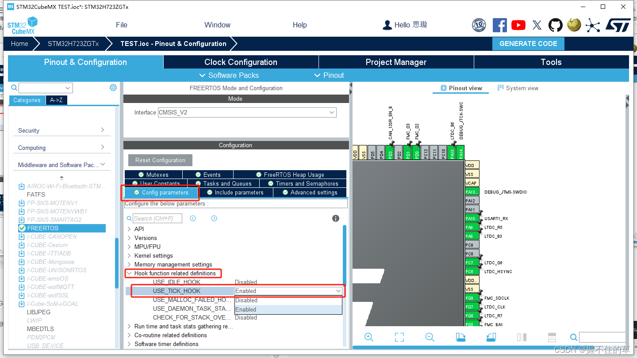Expand the Kernel settings group
The image size is (637, 358).
tap(129, 255)
